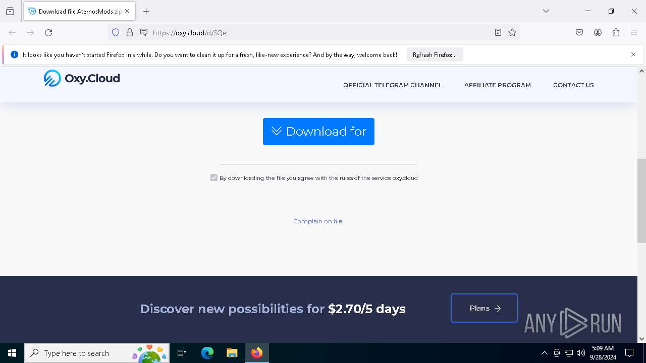Reload the current page
This screenshot has height=363, width=646.
[x=48, y=33]
